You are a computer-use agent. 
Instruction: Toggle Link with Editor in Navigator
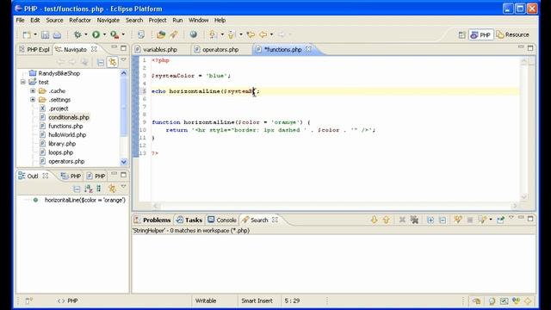(x=113, y=62)
